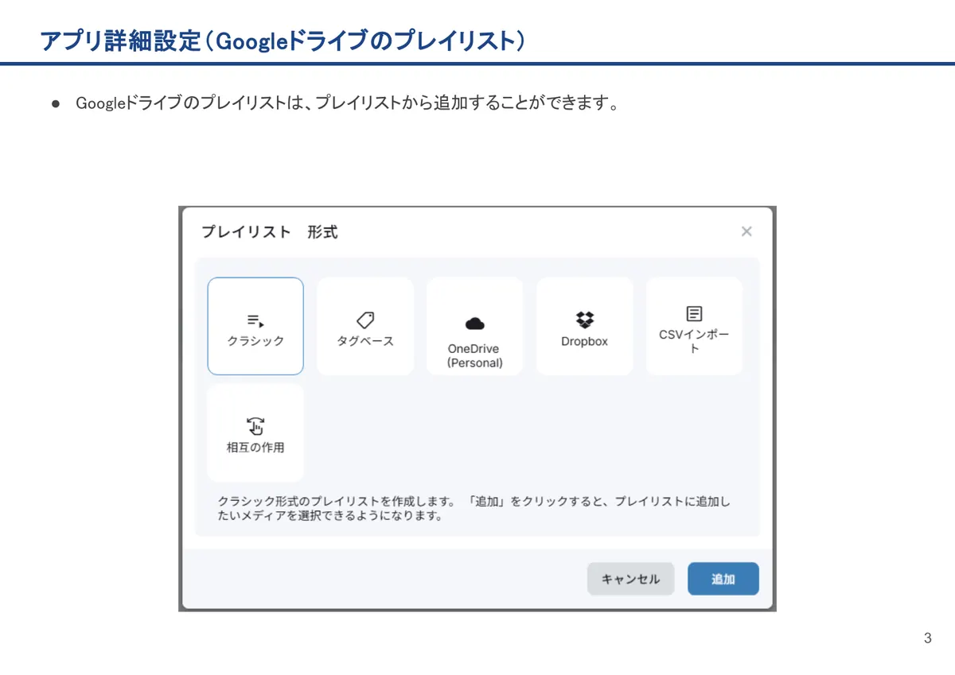Screen dimensions: 955x675
Task: Close the プレイリスト 形式 dialog
Action: click(746, 231)
